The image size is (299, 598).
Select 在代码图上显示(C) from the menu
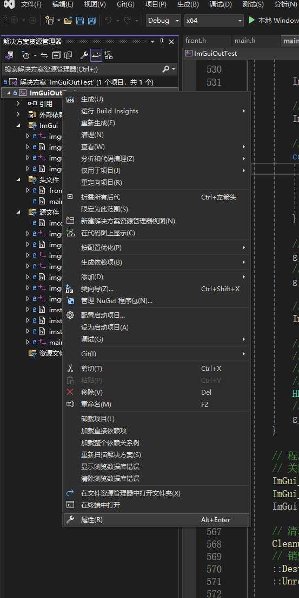pos(156,233)
